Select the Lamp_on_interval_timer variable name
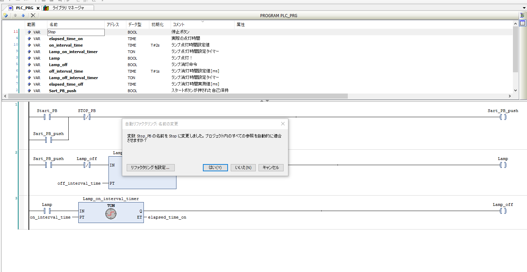The height and width of the screenshot is (272, 527). point(73,52)
